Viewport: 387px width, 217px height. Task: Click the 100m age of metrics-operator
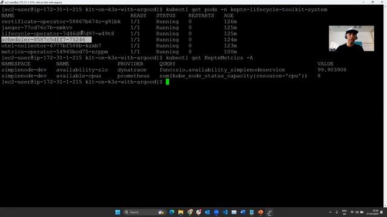(230, 52)
